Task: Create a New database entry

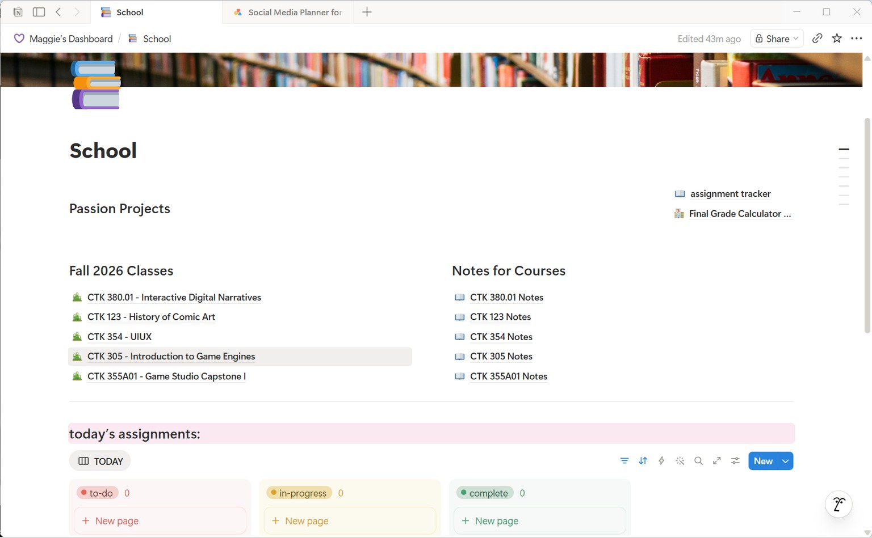Action: (763, 461)
